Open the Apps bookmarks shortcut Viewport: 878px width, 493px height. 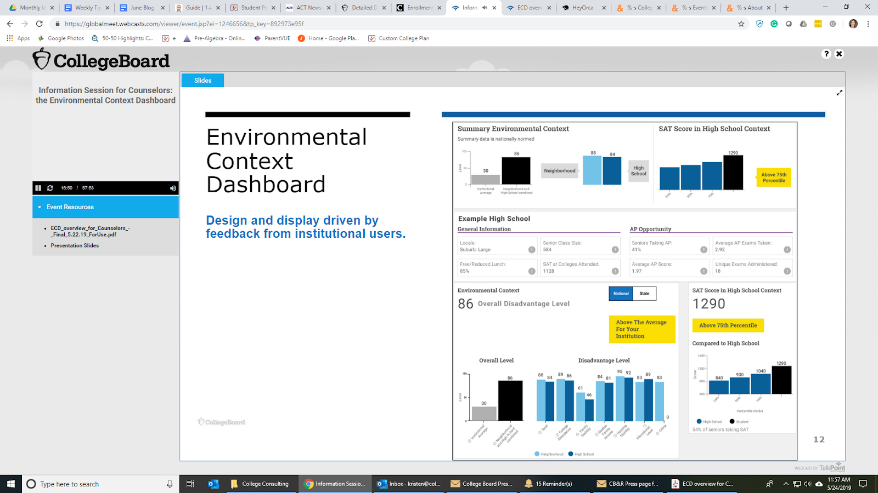coord(18,38)
